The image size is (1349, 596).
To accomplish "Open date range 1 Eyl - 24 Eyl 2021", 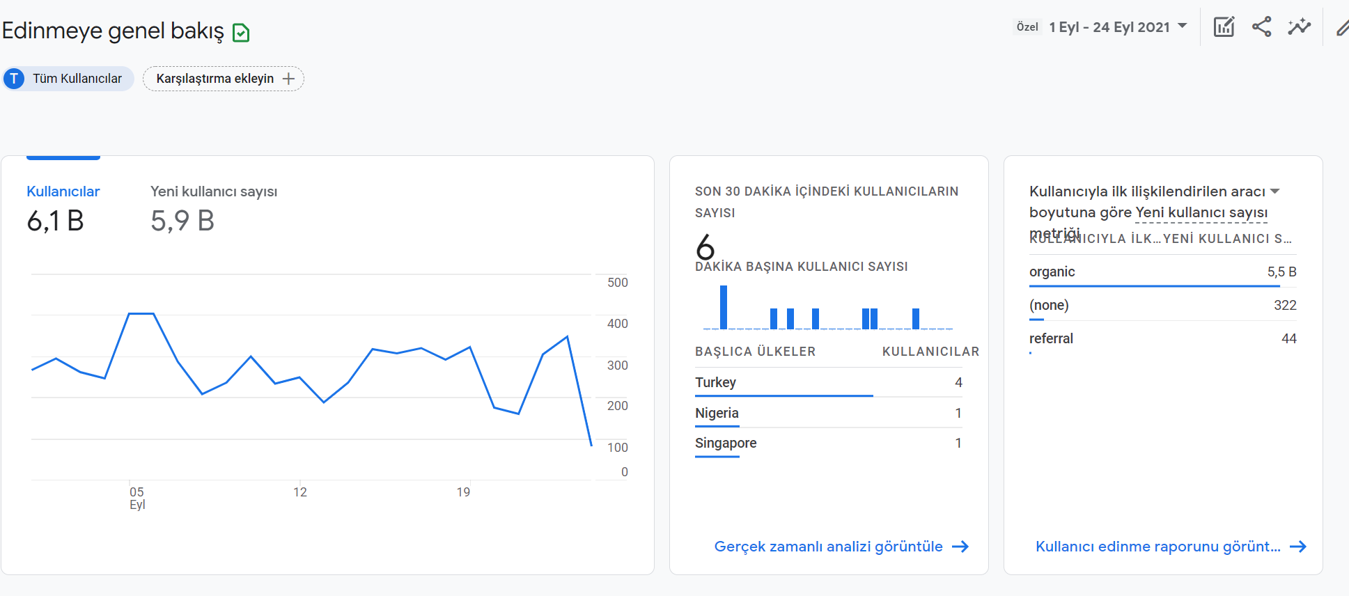I will pos(1109,27).
